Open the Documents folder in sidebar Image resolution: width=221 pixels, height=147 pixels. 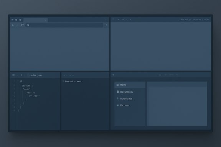(130, 92)
